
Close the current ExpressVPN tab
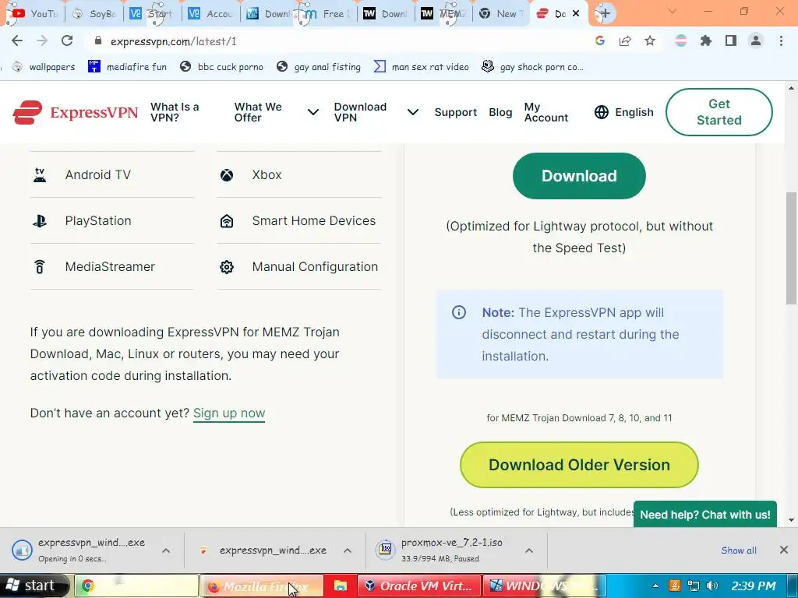point(576,14)
